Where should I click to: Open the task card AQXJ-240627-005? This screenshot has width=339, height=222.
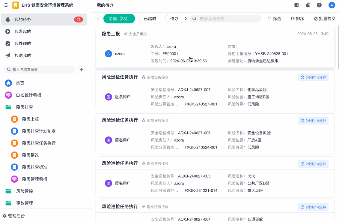click(215, 177)
